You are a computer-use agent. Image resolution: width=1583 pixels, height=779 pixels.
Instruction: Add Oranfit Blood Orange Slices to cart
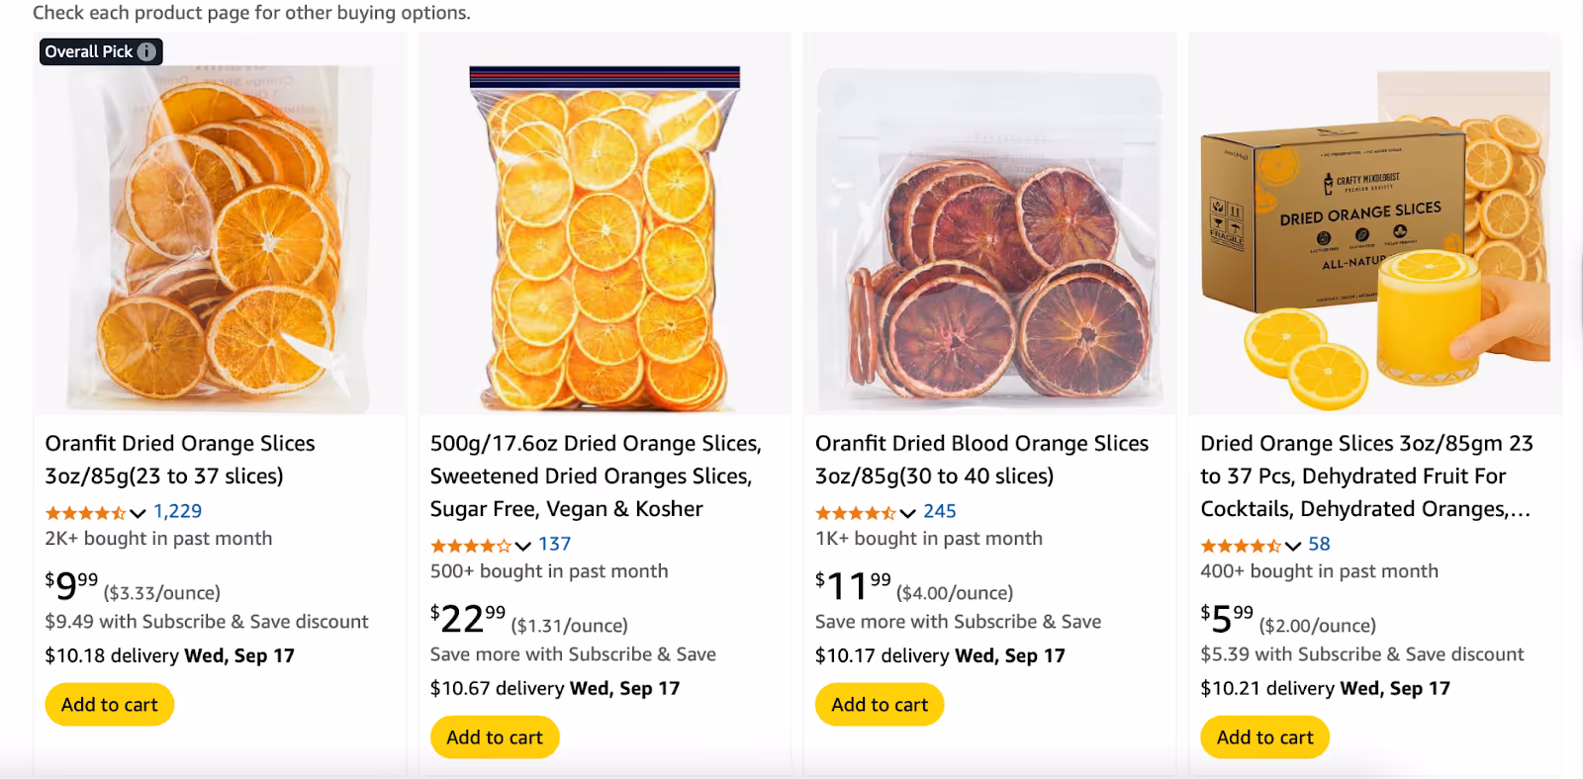pyautogui.click(x=880, y=705)
